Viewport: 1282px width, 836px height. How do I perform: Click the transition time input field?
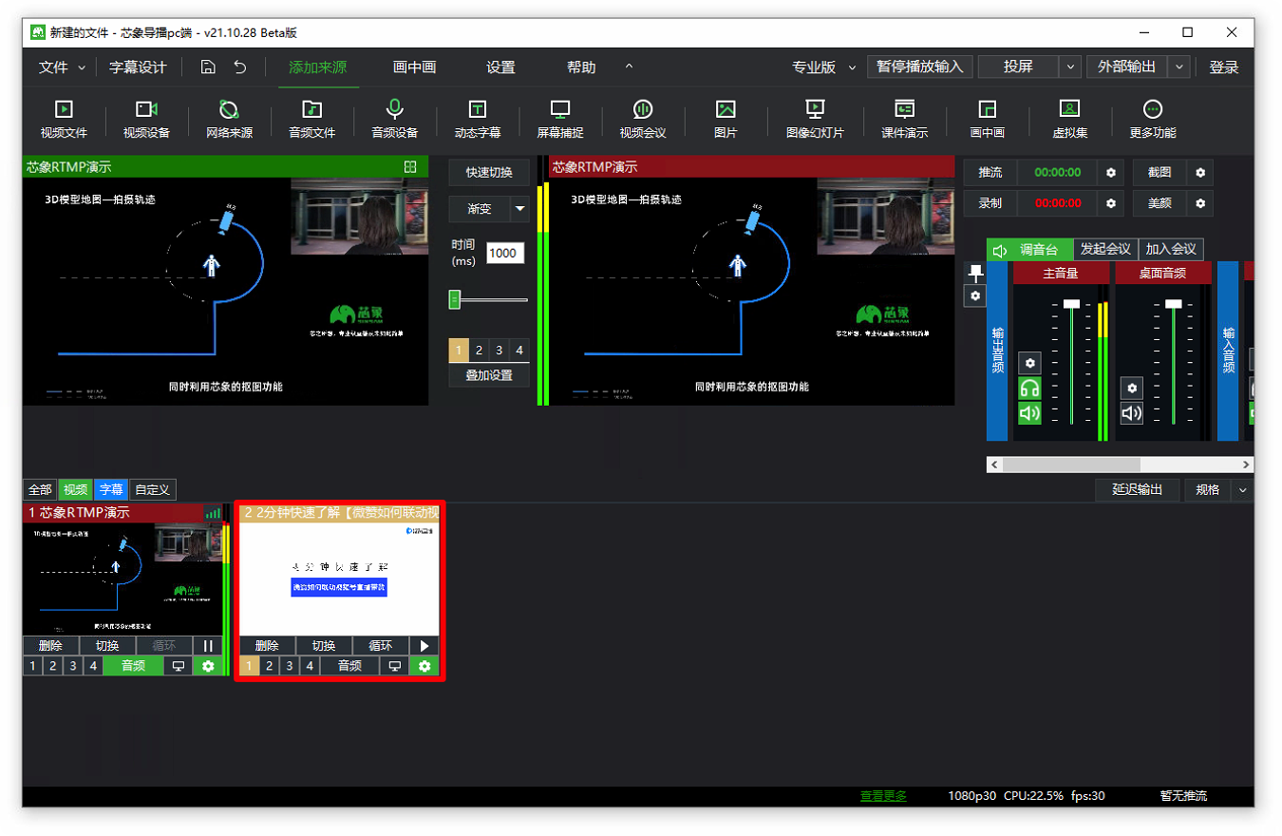pos(505,253)
